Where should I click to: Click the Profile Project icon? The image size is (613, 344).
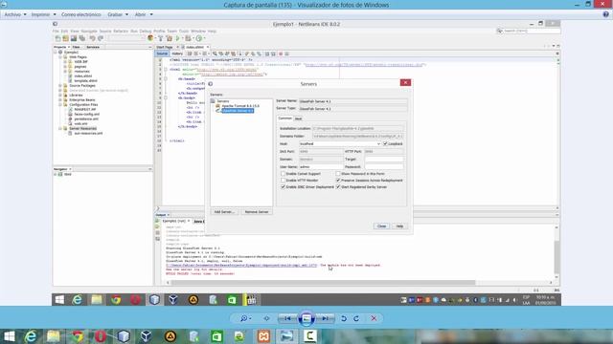pos(199,38)
